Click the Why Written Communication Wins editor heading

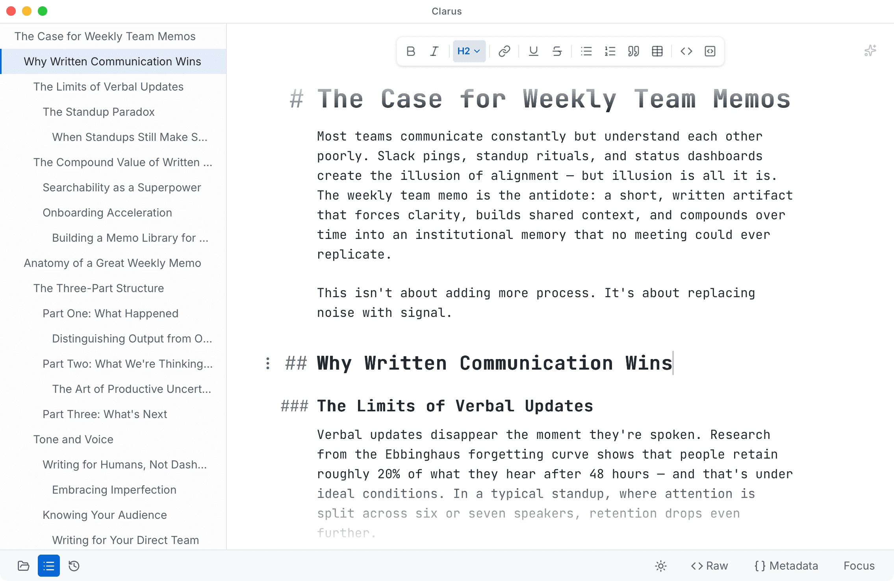(495, 363)
